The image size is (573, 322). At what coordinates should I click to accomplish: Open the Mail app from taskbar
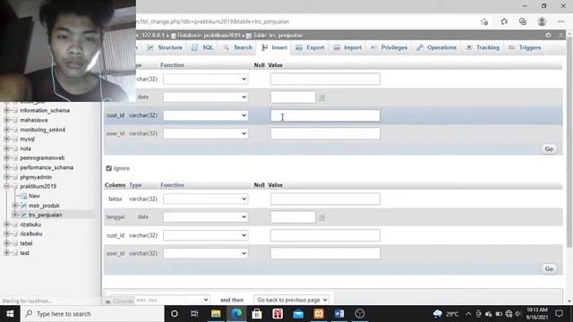[x=298, y=314]
